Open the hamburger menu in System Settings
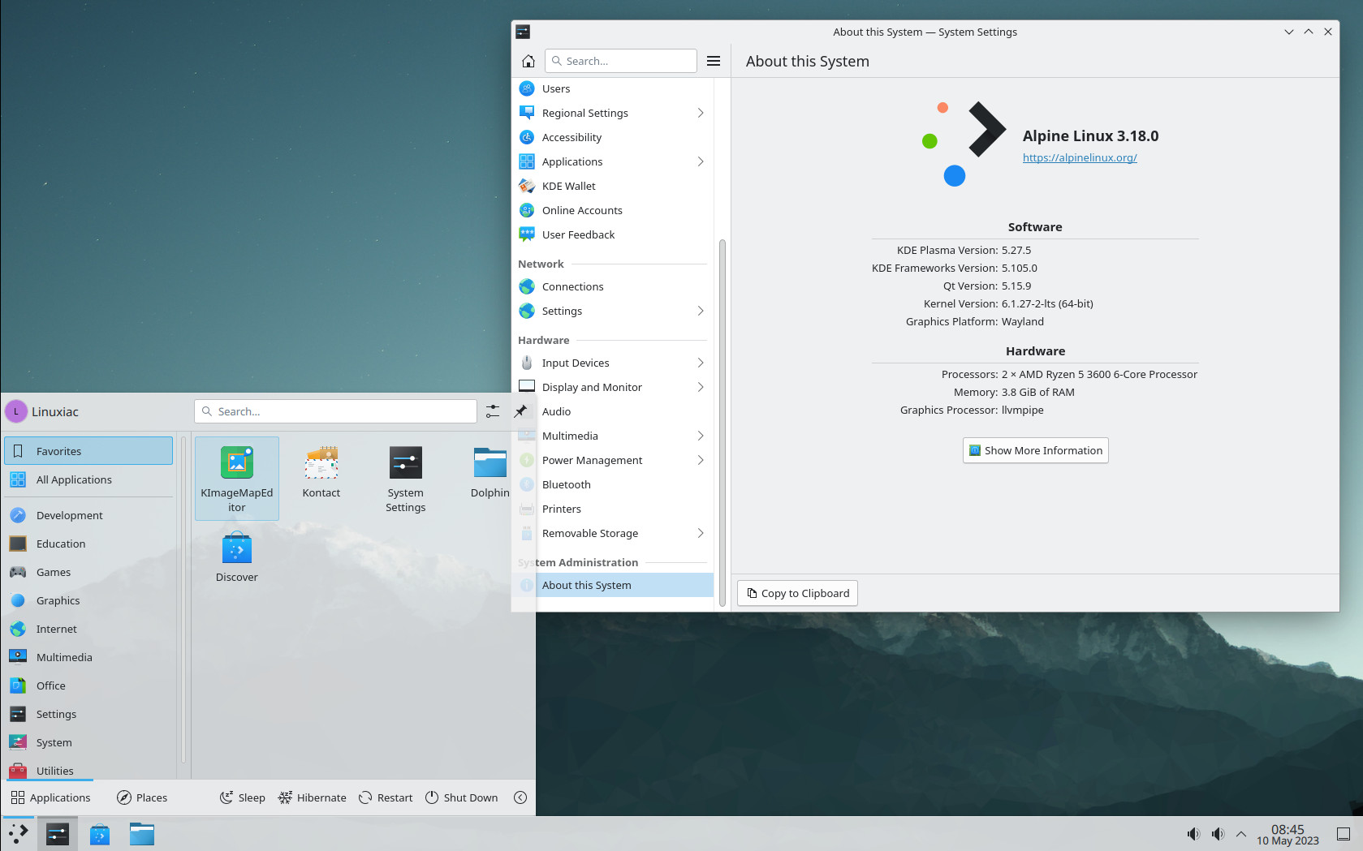 [x=714, y=61]
